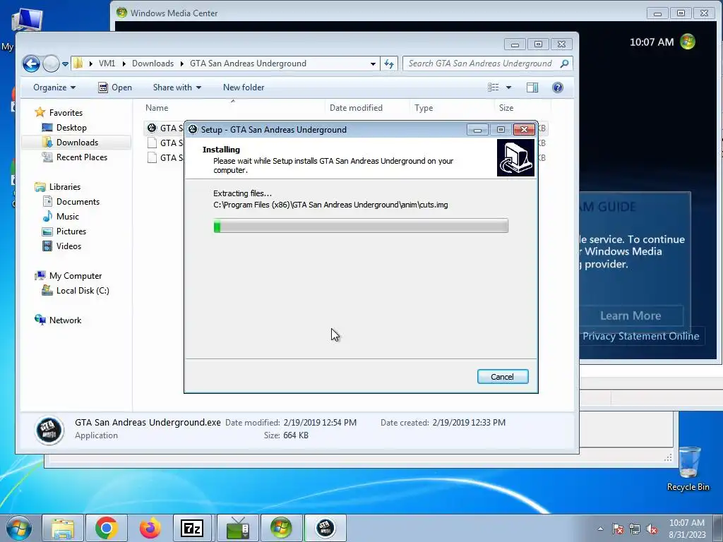Select the first GTA file with the round icon
The image size is (723, 542).
pyautogui.click(x=165, y=128)
